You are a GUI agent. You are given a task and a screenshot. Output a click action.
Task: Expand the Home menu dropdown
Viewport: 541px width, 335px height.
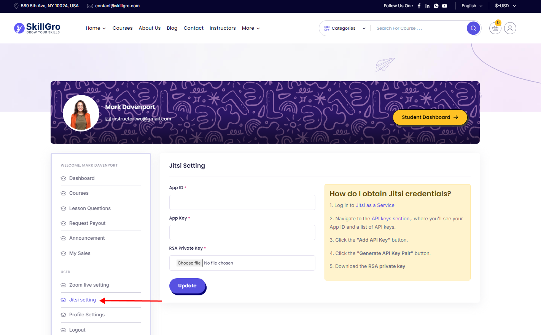coord(95,28)
